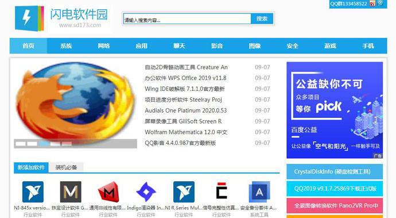Open the security backup suite A icon
396x218 pixels.
pos(259,192)
